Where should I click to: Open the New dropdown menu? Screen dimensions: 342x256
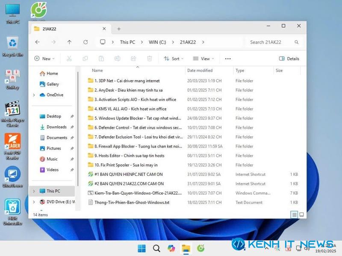[x=45, y=58]
